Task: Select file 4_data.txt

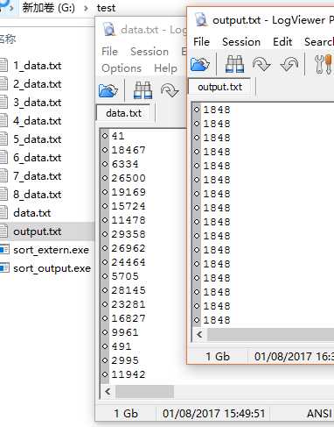Action: point(38,121)
